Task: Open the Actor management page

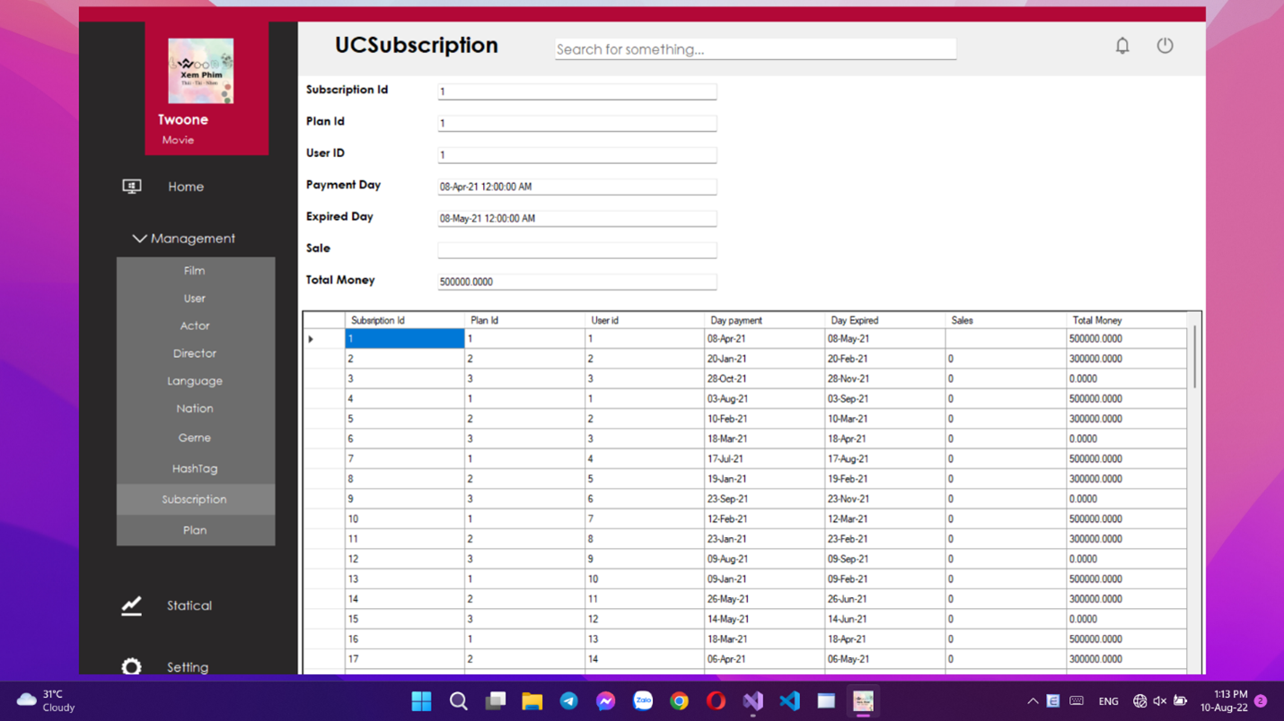Action: (195, 326)
